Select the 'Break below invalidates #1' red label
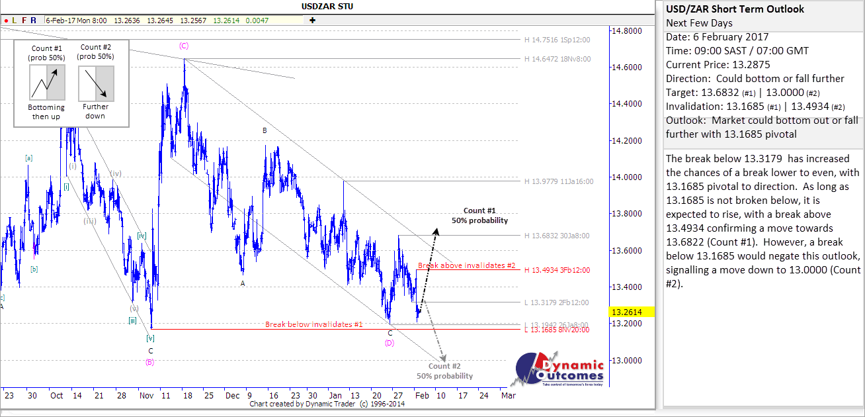 (314, 324)
